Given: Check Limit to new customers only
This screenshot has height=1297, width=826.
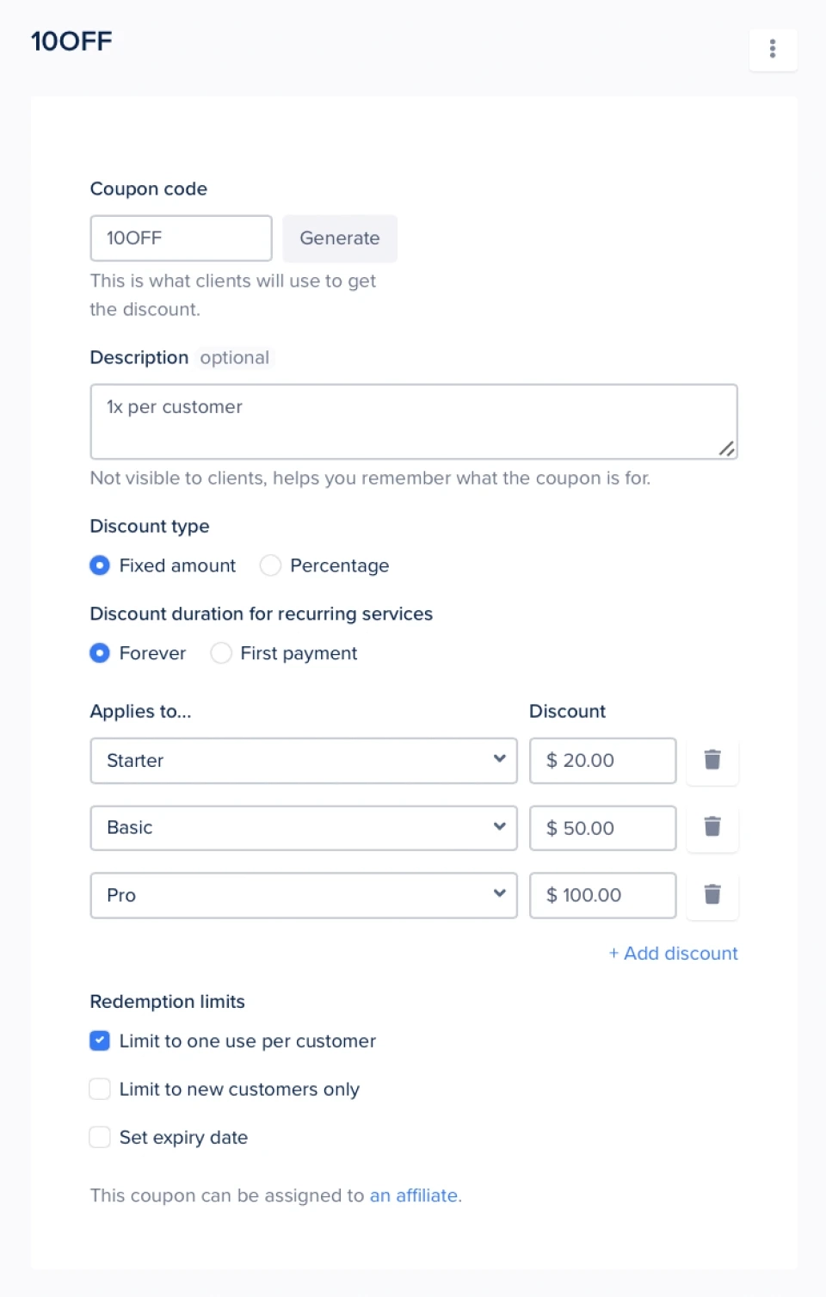Looking at the screenshot, I should click(99, 1089).
